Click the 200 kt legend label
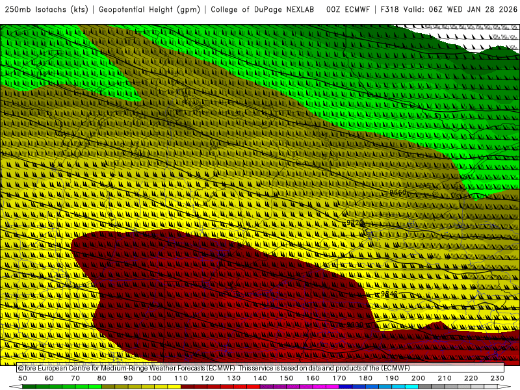This screenshot has height=390, width=520. tap(418, 378)
